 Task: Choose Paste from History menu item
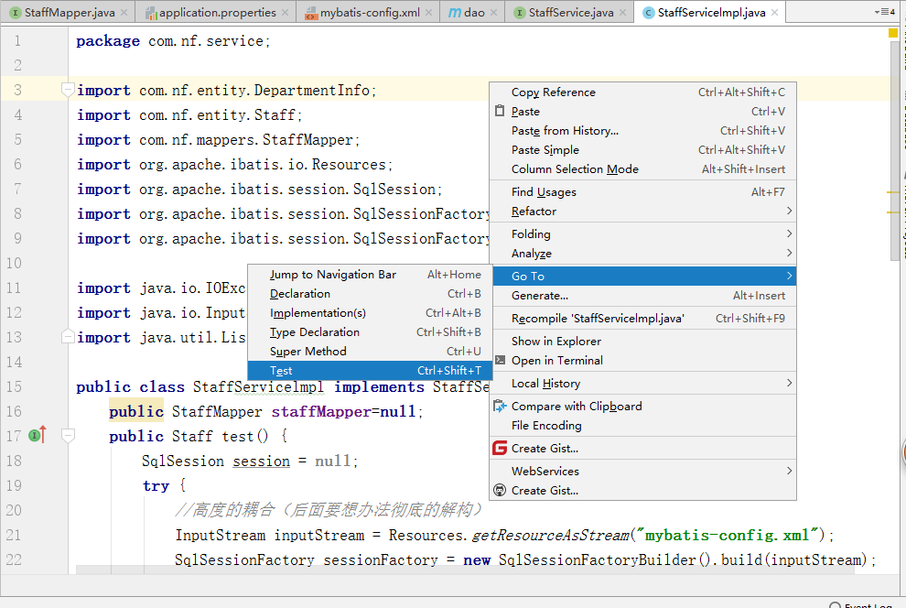(643, 131)
